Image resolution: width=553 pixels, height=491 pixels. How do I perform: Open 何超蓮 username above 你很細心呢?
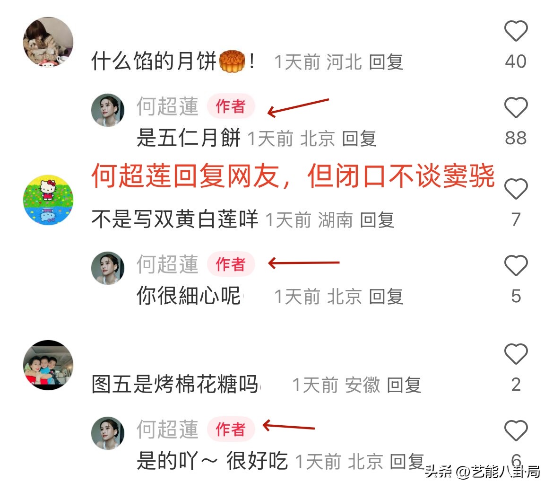[167, 264]
